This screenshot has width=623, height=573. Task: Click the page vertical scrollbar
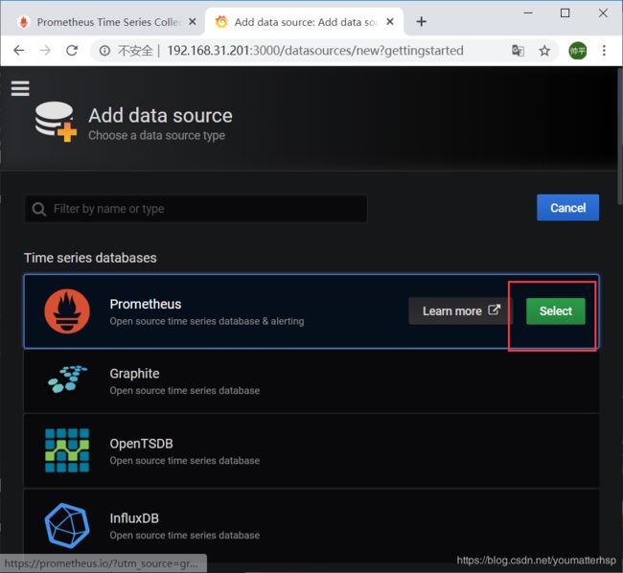[x=619, y=137]
